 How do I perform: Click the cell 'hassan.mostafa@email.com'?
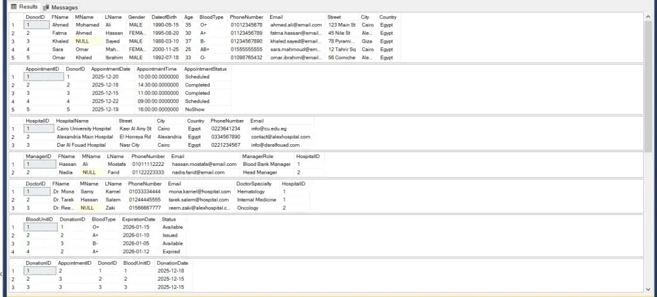204,165
